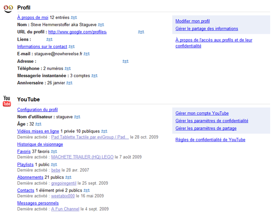This screenshot has width=276, height=216.
Task: Click sharing icon next to Playlists 1 public
Action: click(x=54, y=164)
